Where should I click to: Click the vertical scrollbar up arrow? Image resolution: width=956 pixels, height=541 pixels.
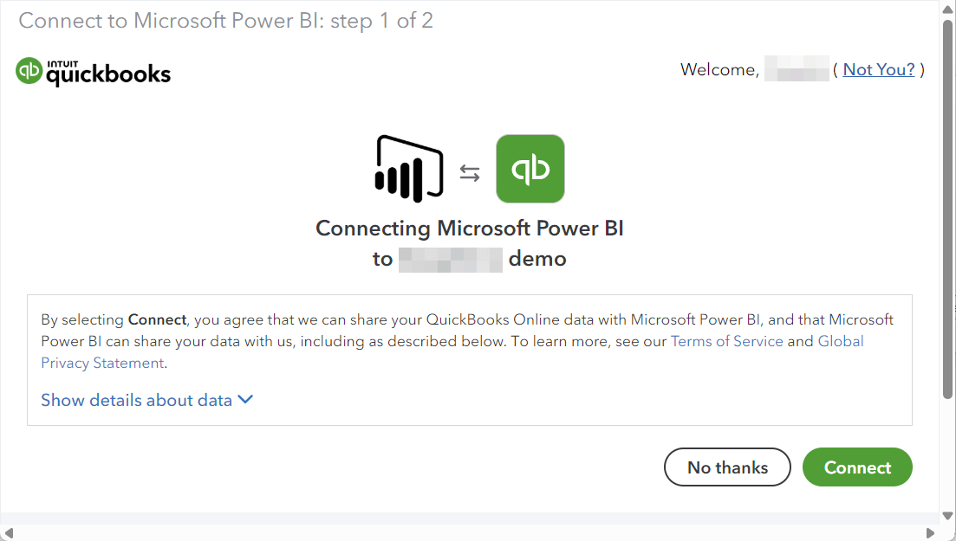[x=947, y=8]
